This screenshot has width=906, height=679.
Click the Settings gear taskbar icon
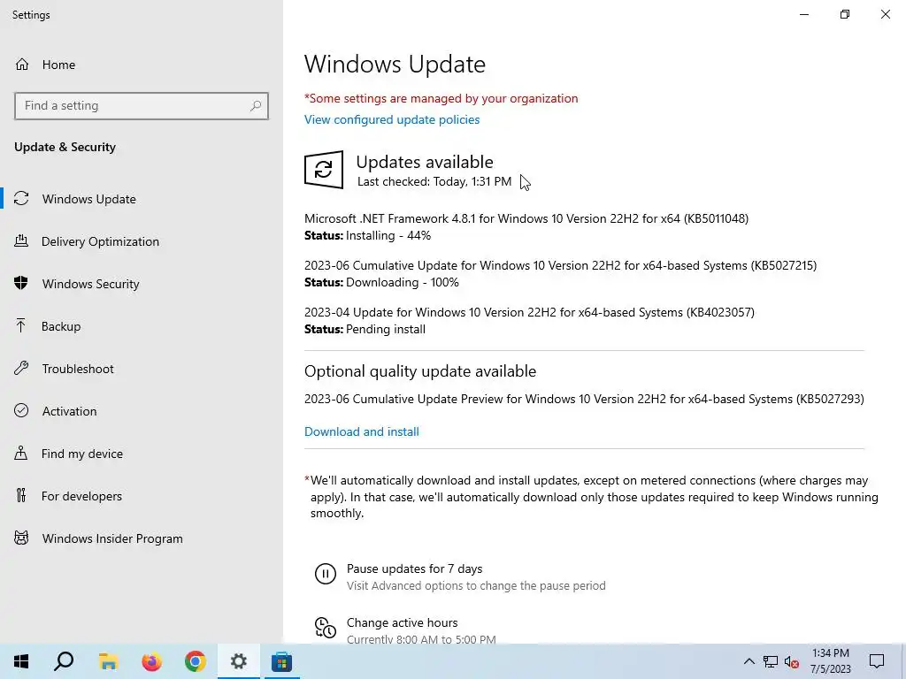coord(239,661)
